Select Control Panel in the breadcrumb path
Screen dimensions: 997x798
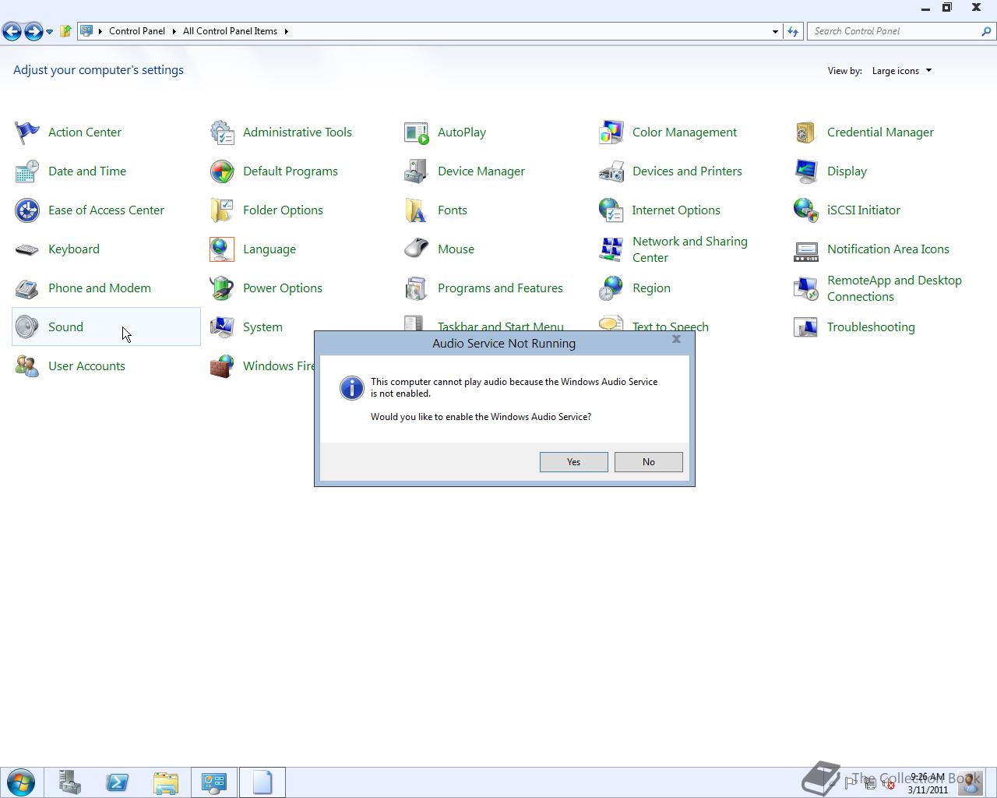tap(137, 31)
